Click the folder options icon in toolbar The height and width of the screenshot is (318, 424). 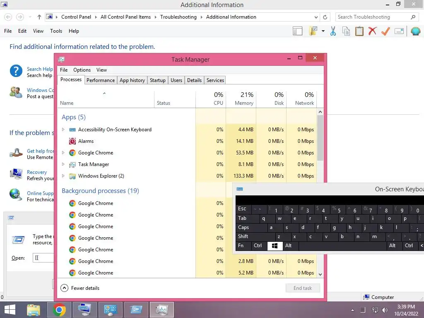(313, 31)
